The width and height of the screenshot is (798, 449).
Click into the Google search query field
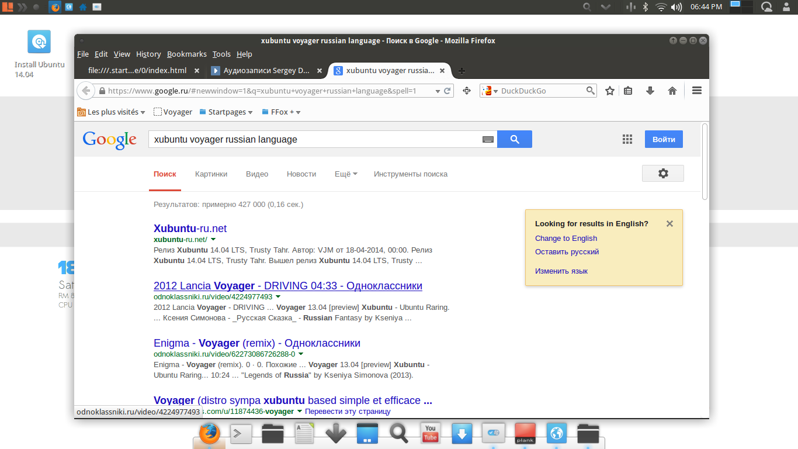click(315, 140)
